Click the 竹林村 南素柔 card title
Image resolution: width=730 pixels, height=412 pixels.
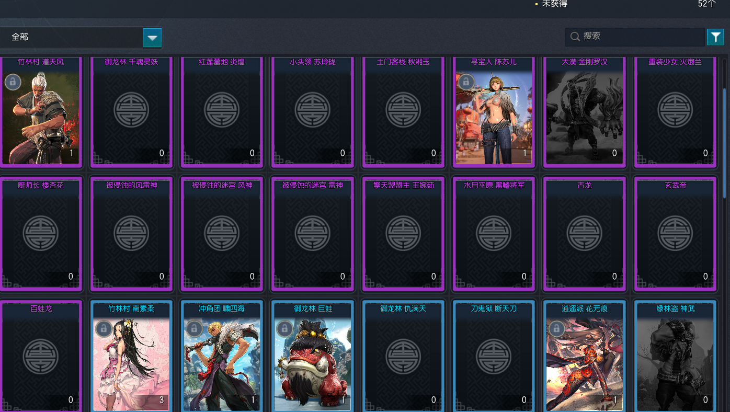pyautogui.click(x=131, y=308)
